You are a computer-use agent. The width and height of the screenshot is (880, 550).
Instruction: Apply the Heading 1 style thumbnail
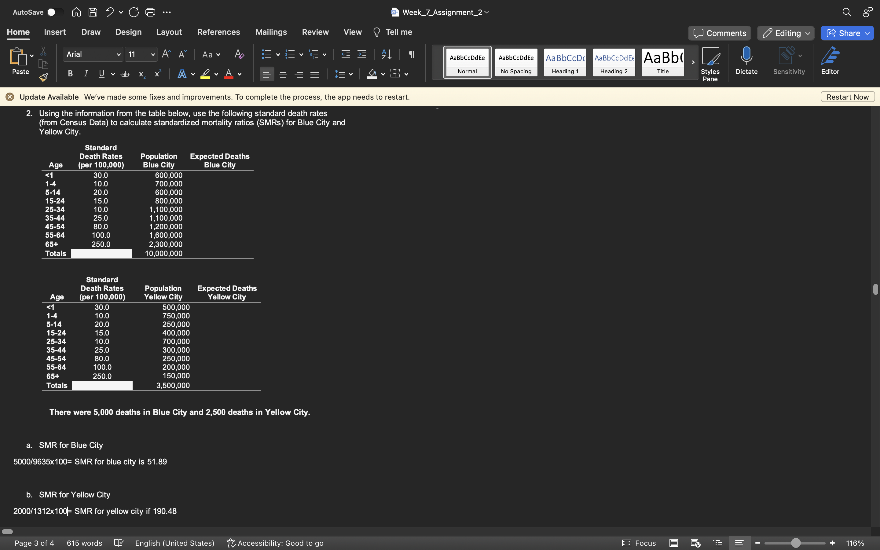pyautogui.click(x=565, y=62)
